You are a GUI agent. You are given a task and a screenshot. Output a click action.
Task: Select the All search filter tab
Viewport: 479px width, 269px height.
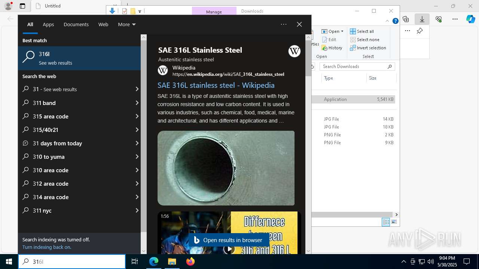coord(30,24)
